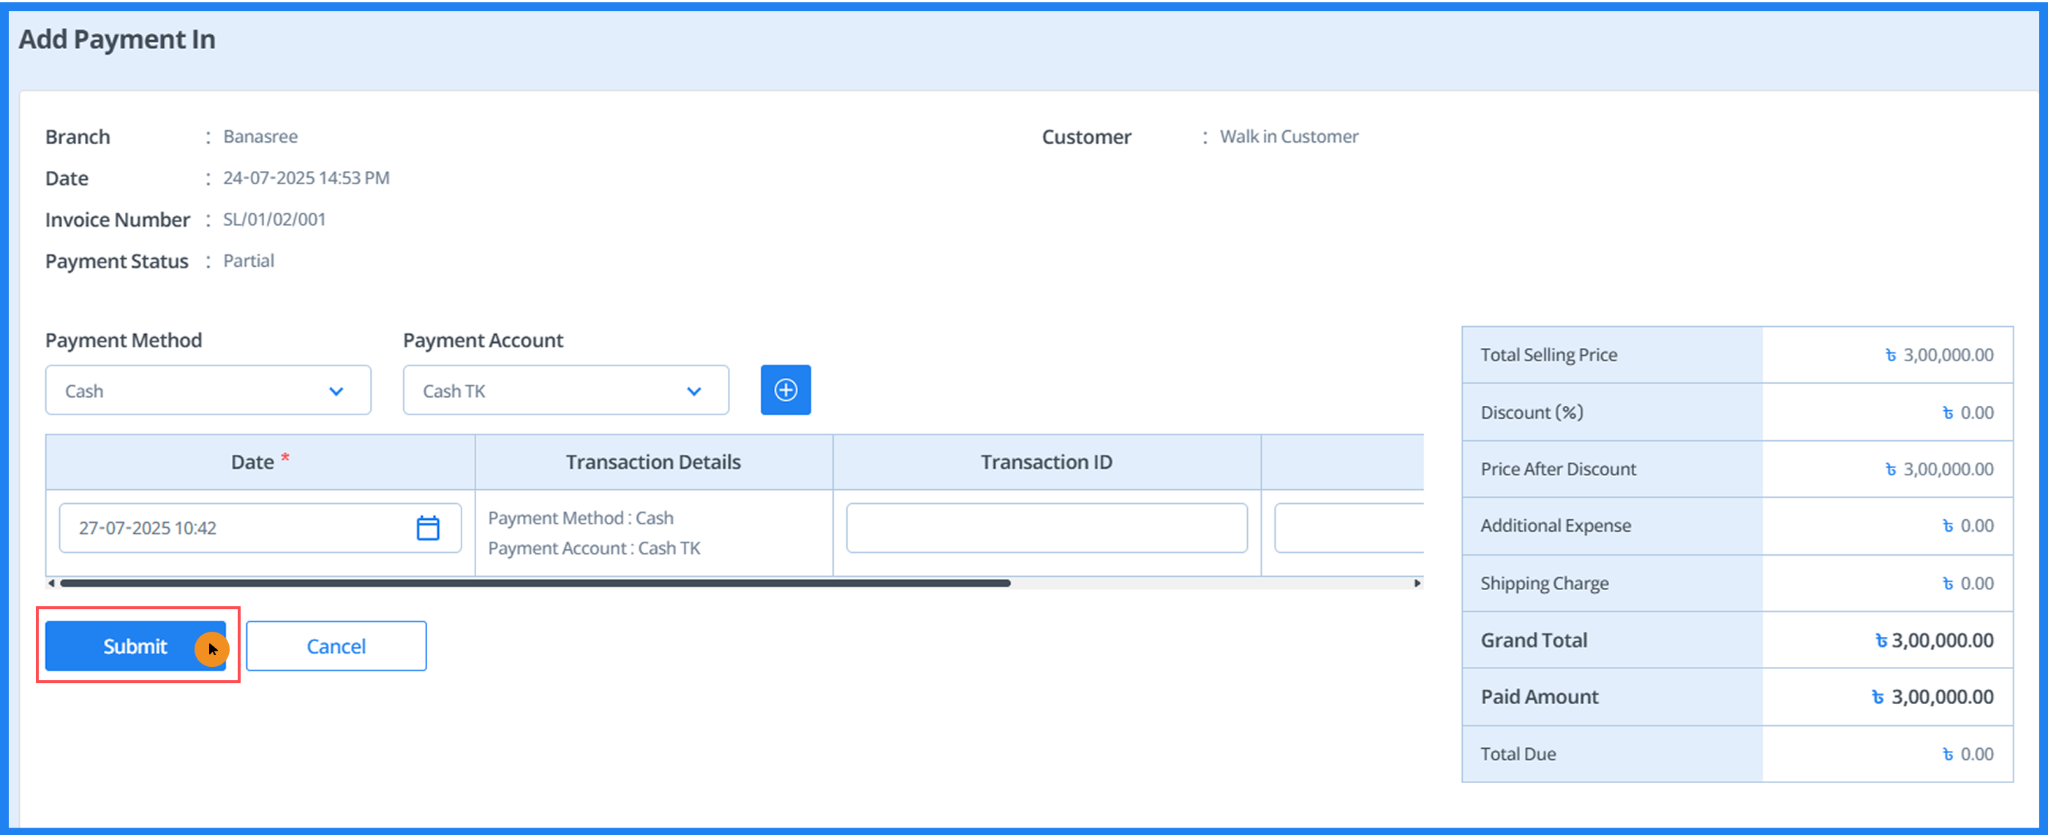Click the Cancel button
The image size is (2048, 835).
tap(336, 646)
